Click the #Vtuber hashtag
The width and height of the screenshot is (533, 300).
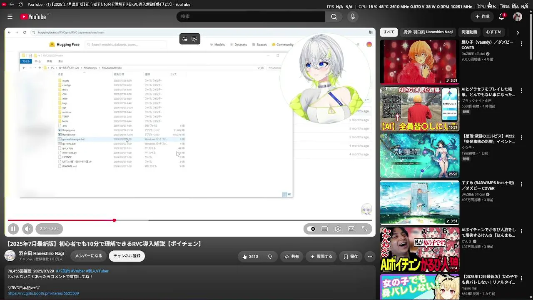78,271
